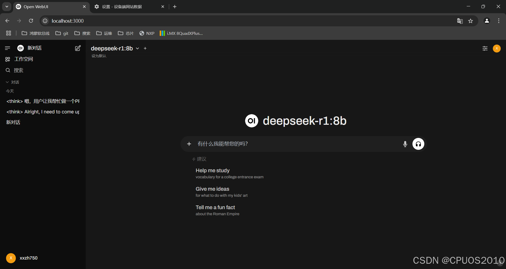Viewport: 506px width, 269px height.
Task: Open the 芯片 bookmark folder
Action: (126, 33)
